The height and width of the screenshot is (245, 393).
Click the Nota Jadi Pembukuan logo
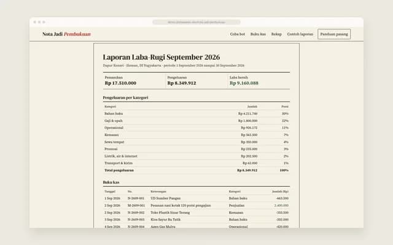coord(66,34)
